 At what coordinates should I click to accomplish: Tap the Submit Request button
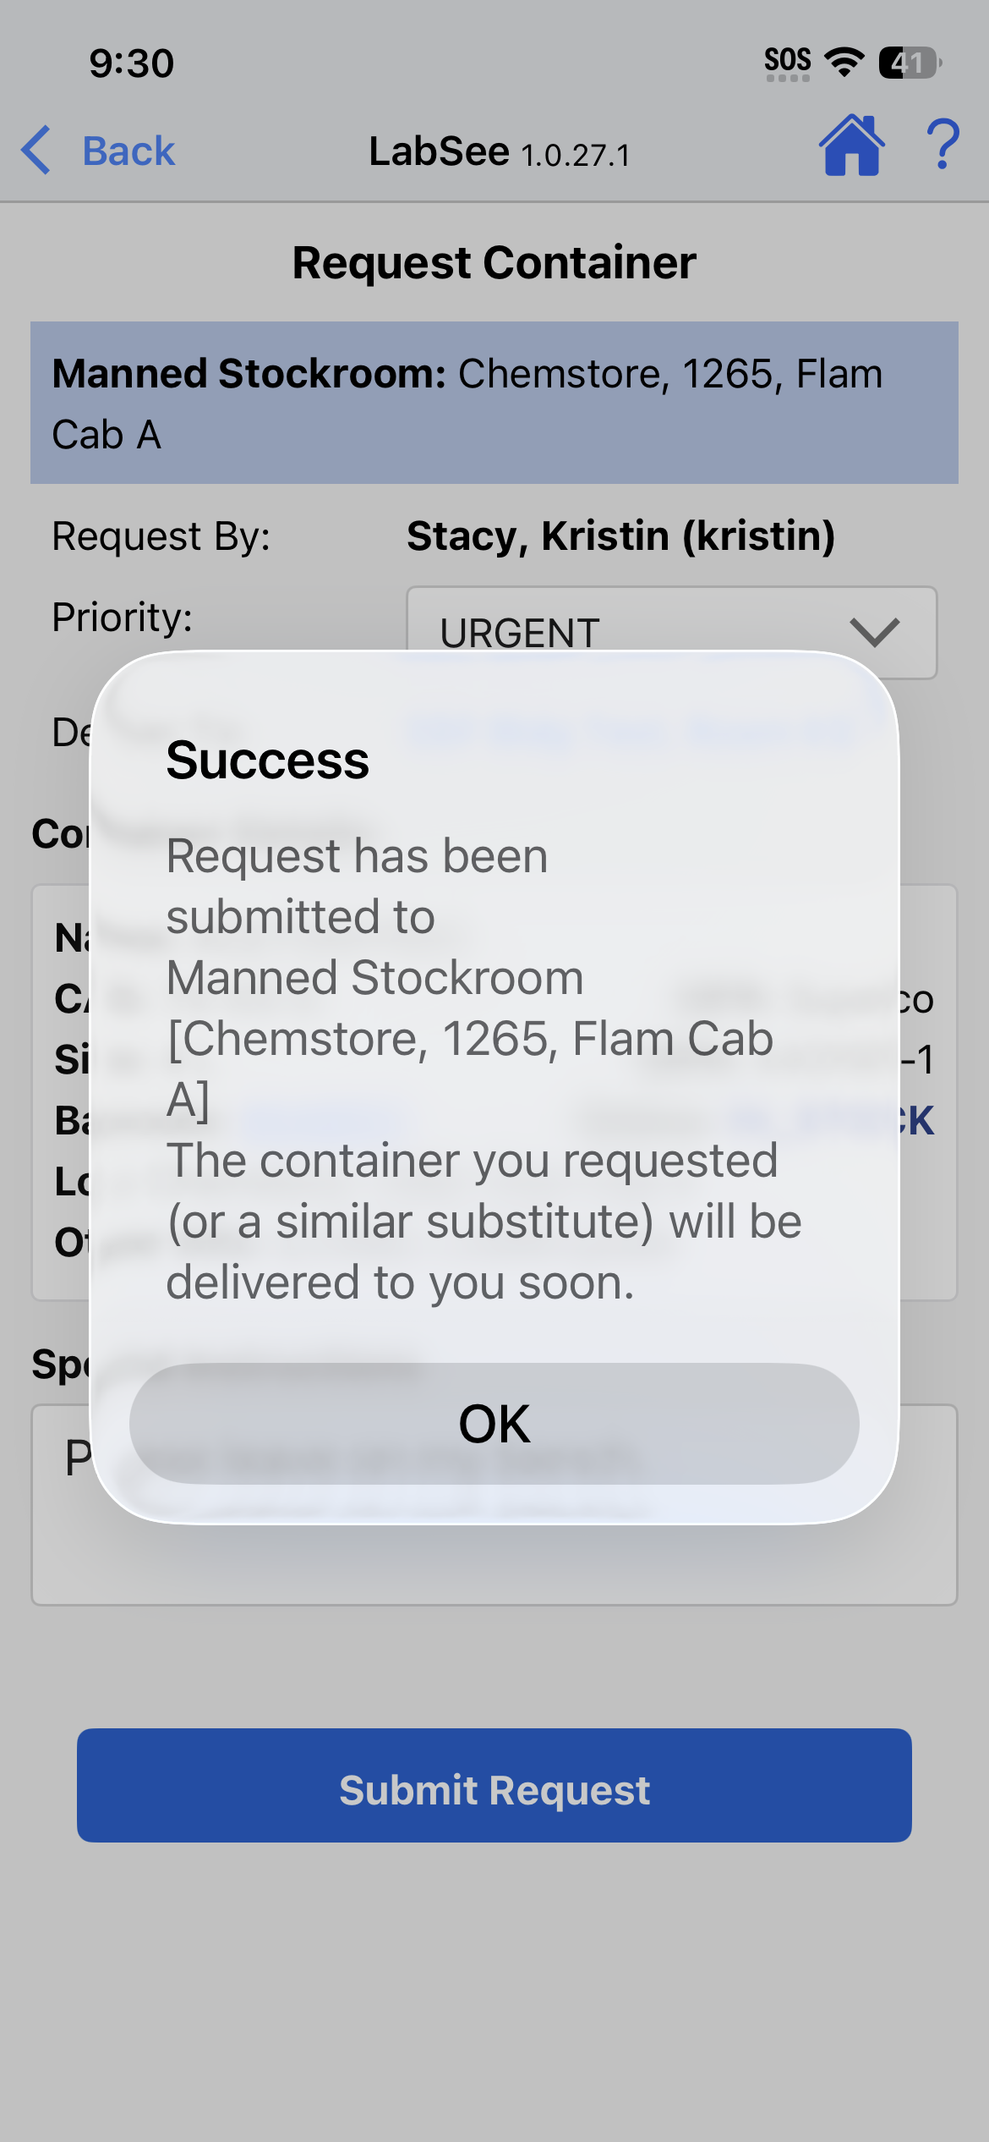[x=494, y=1785]
